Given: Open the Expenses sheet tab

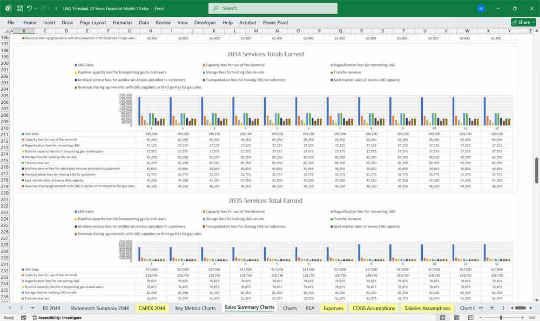Looking at the screenshot, I should [x=333, y=308].
